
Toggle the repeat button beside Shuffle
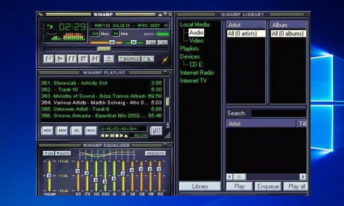tap(148, 59)
